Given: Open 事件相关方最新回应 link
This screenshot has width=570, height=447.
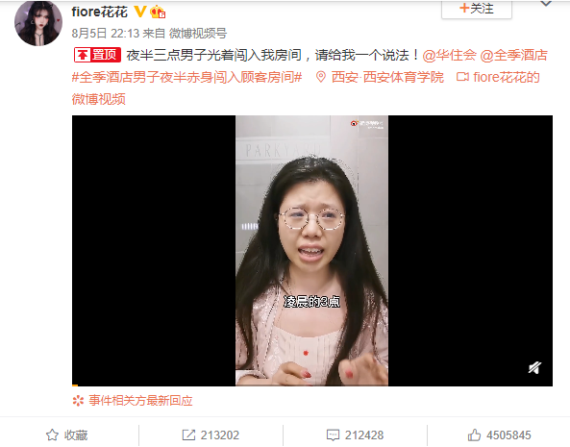Looking at the screenshot, I should [140, 401].
